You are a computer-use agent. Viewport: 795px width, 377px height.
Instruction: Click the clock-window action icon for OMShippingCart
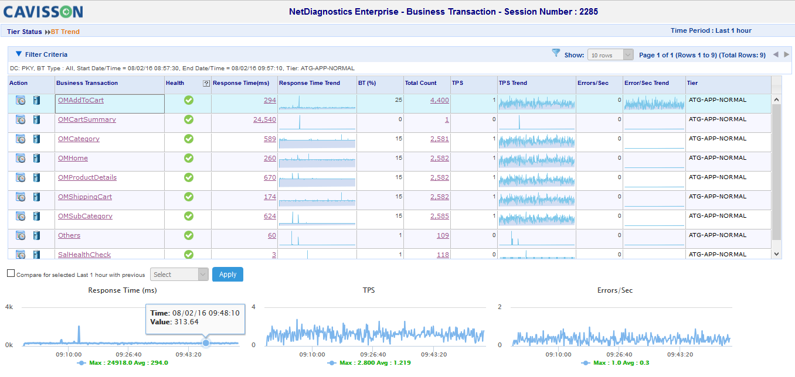(x=21, y=197)
